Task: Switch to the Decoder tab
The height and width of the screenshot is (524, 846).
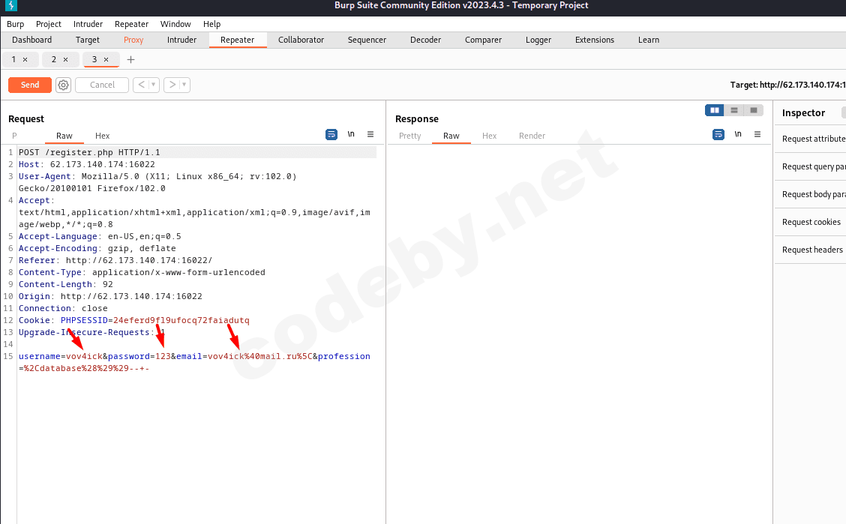Action: tap(425, 40)
